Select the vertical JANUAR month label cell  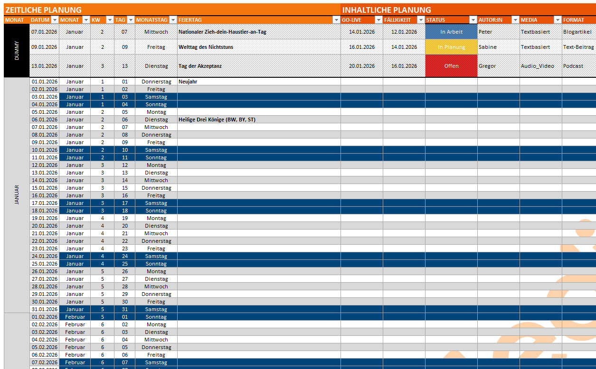pos(17,195)
